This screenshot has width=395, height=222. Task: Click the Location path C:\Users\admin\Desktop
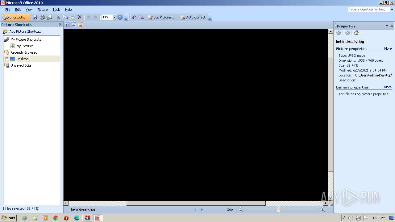(x=373, y=75)
